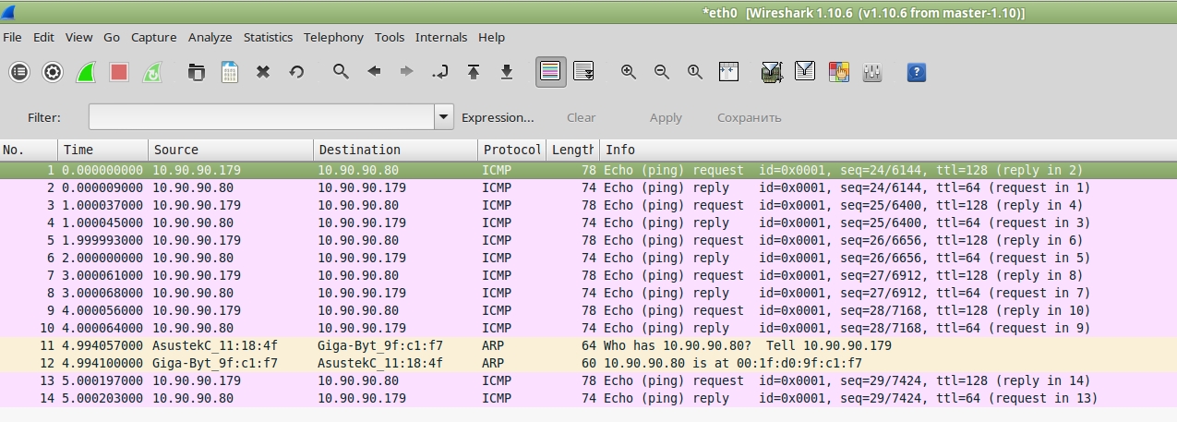Start a new capture with shark fin icon
Image resolution: width=1177 pixels, height=422 pixels.
coord(86,72)
